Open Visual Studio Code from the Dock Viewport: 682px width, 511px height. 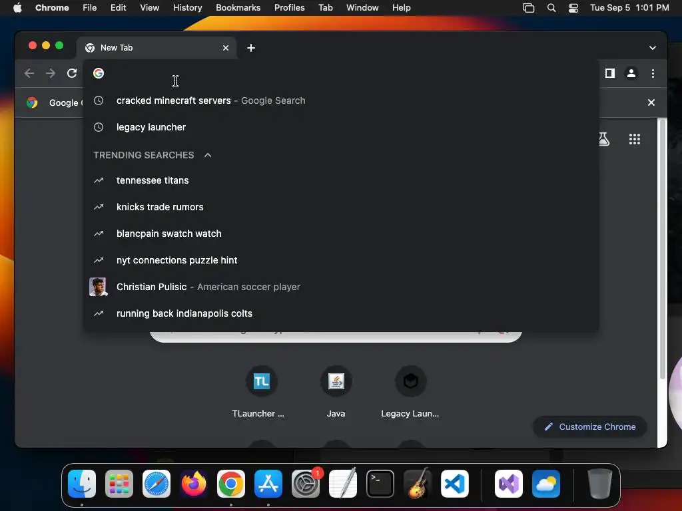pyautogui.click(x=454, y=484)
